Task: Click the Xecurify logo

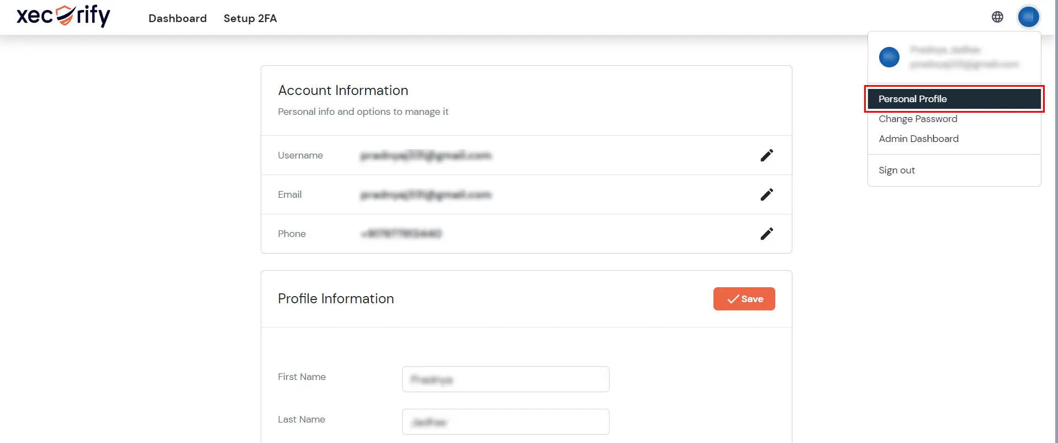Action: (64, 17)
